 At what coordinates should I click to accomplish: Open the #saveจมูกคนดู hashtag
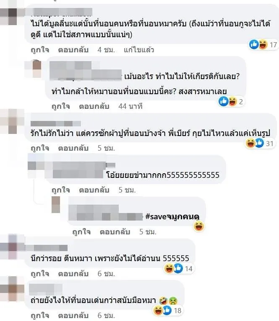click(172, 216)
